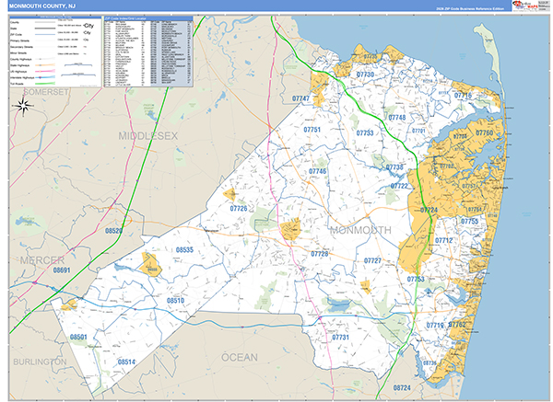This screenshot has height=402, width=553.
Task: Click the orange city area near ZIP 07728
Action: 291,229
